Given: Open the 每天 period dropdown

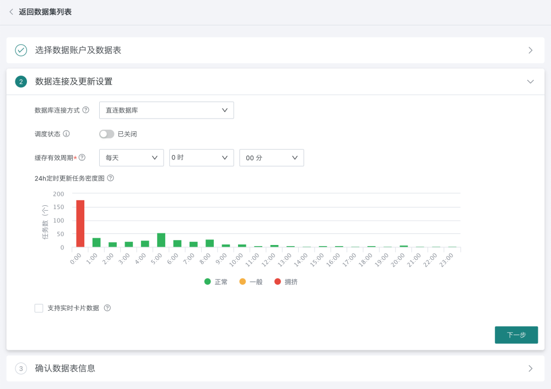Looking at the screenshot, I should 132,158.
